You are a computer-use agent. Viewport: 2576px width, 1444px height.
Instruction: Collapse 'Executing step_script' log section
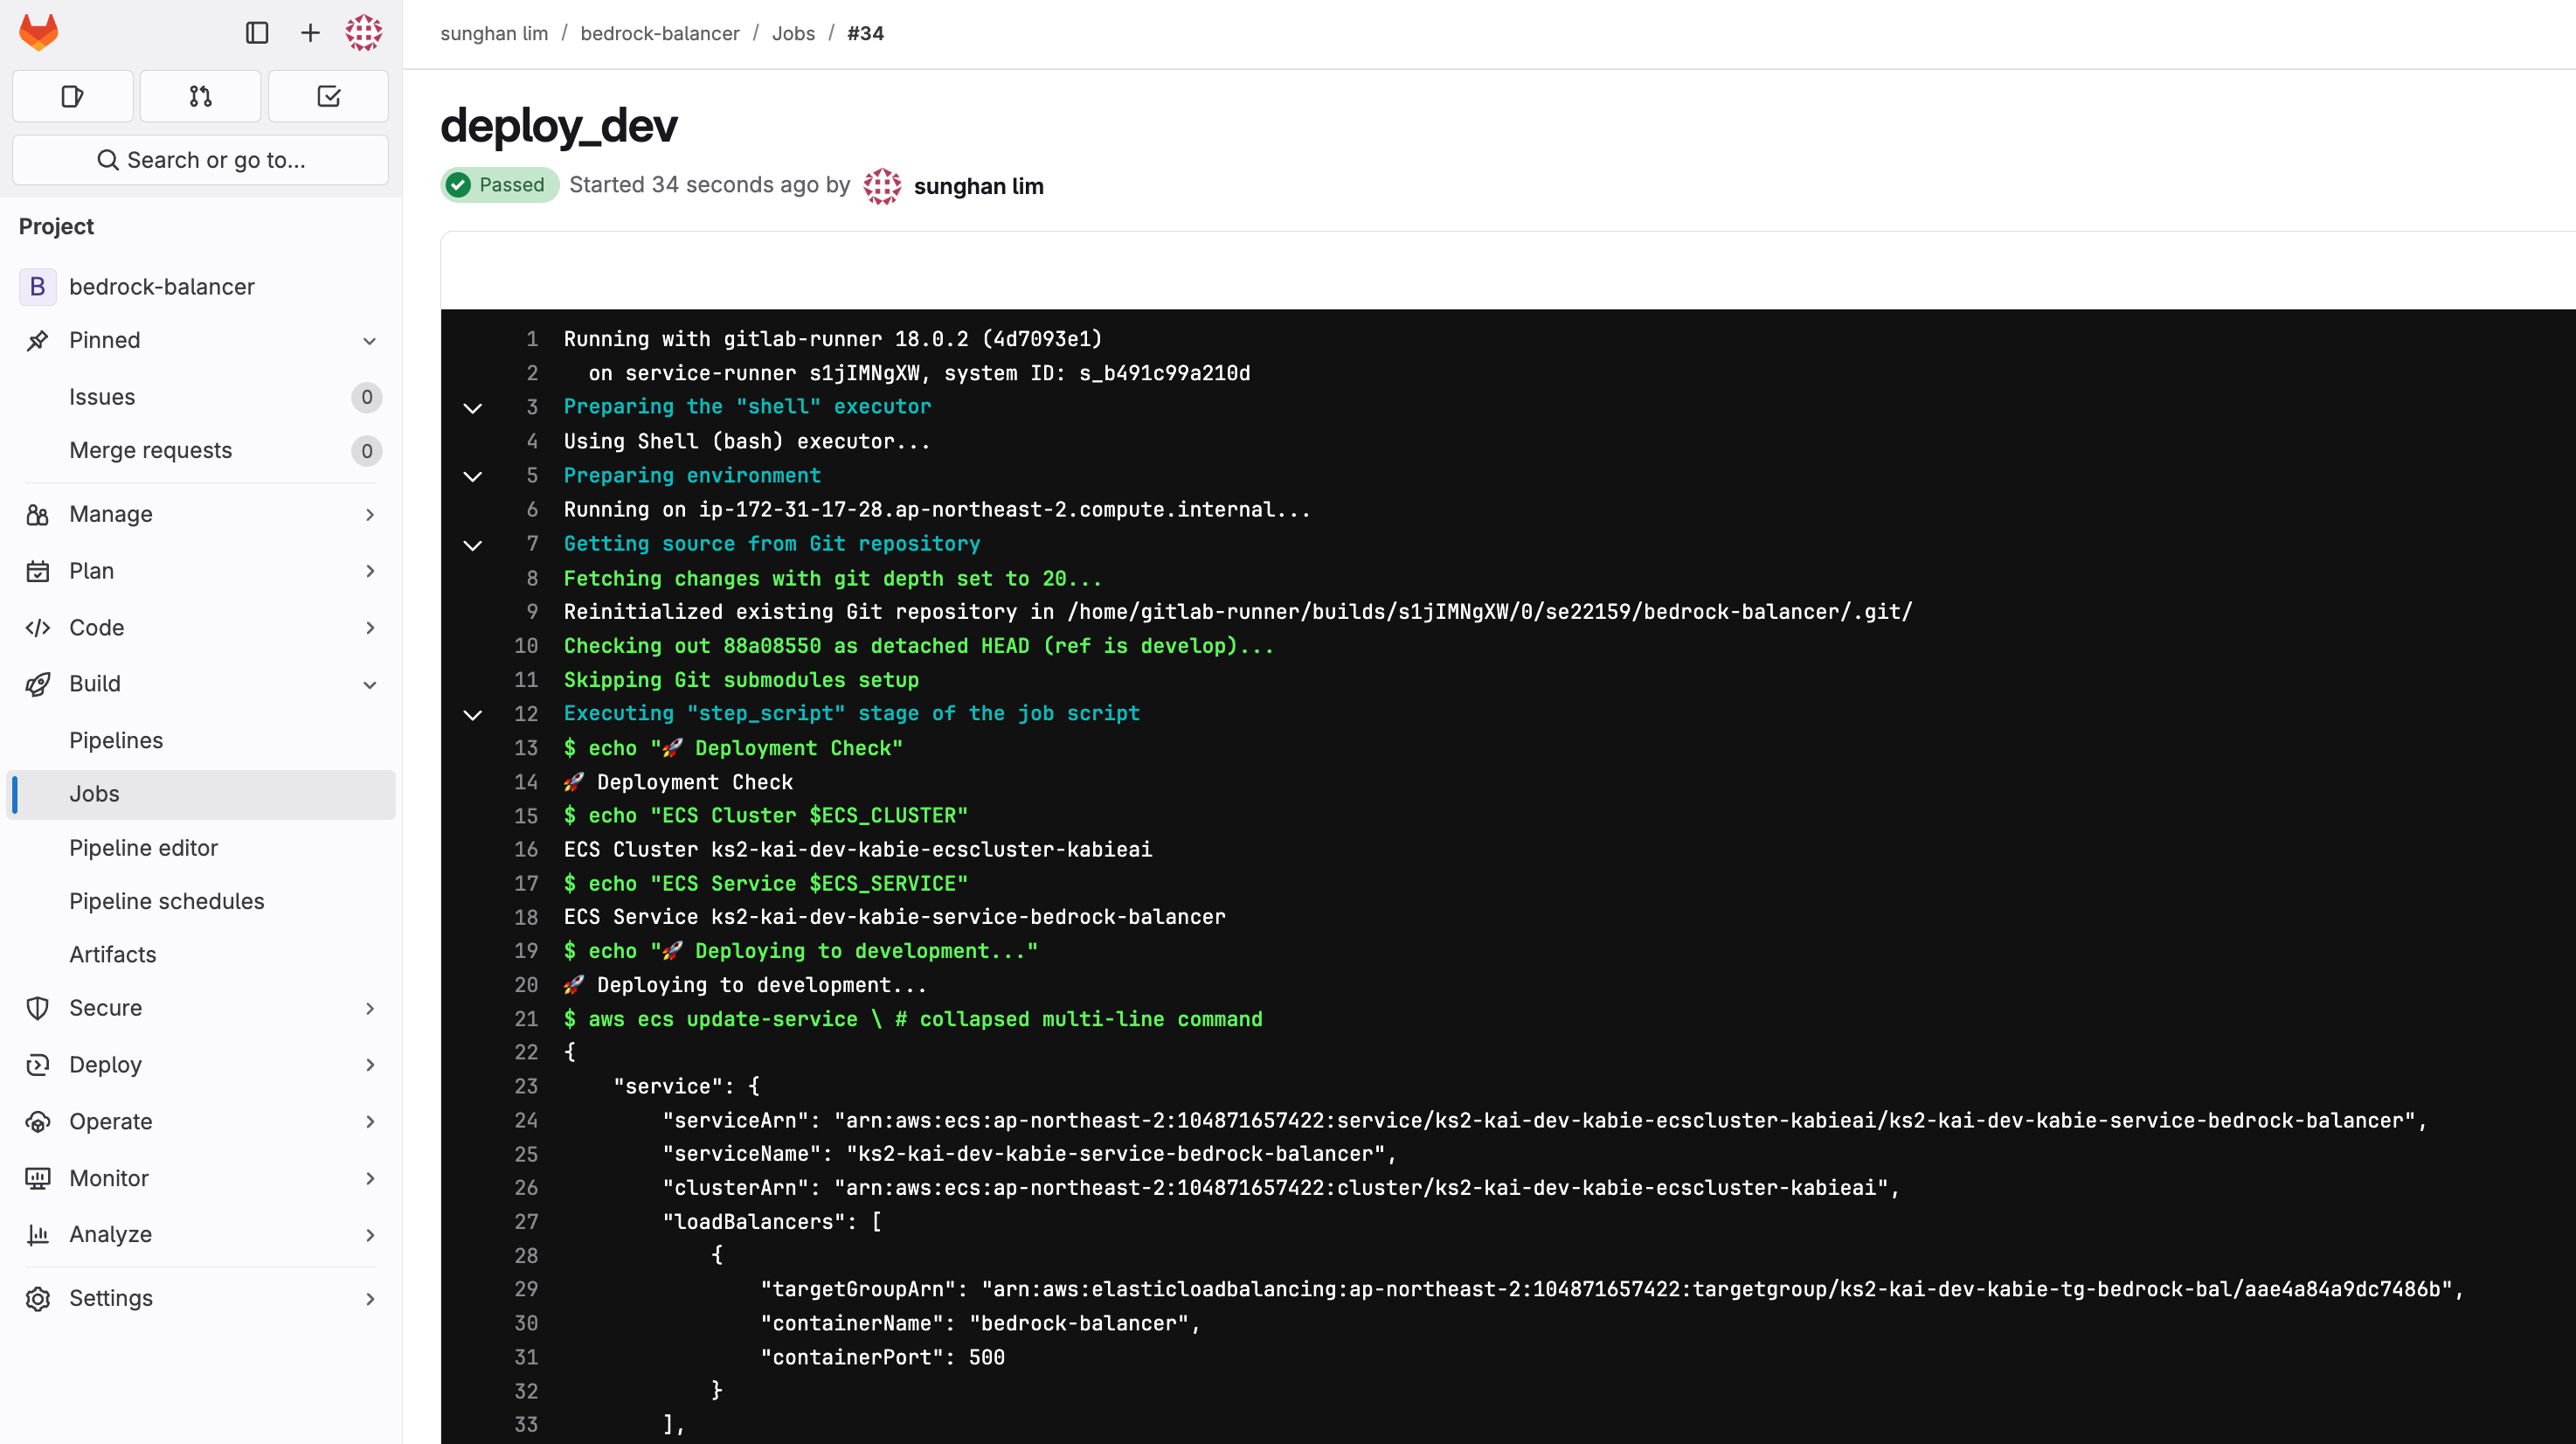pyautogui.click(x=473, y=715)
